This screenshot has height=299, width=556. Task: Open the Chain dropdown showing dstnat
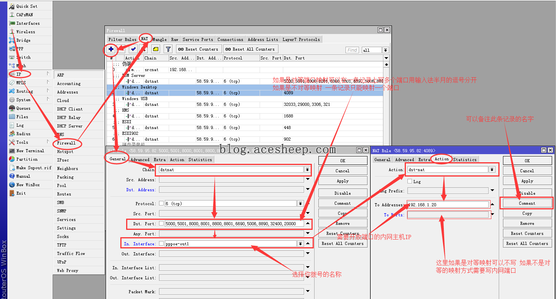(307, 170)
